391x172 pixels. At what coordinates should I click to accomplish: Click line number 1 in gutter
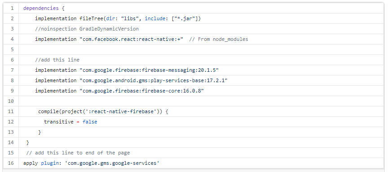[x=12, y=8]
